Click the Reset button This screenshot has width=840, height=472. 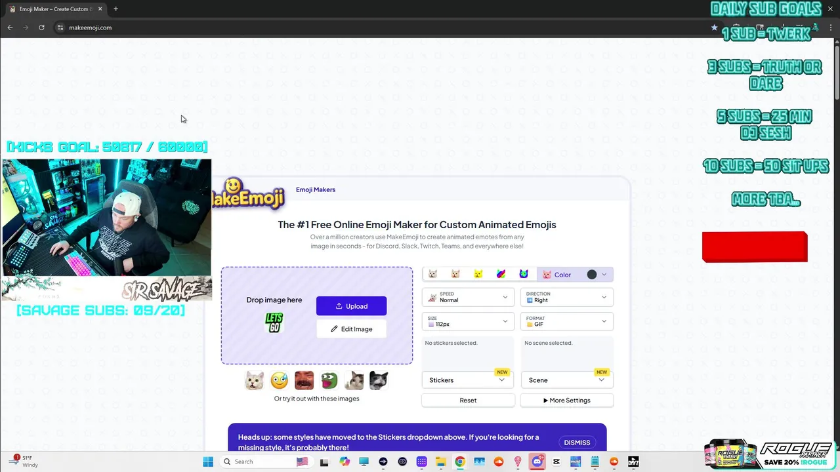click(x=468, y=400)
